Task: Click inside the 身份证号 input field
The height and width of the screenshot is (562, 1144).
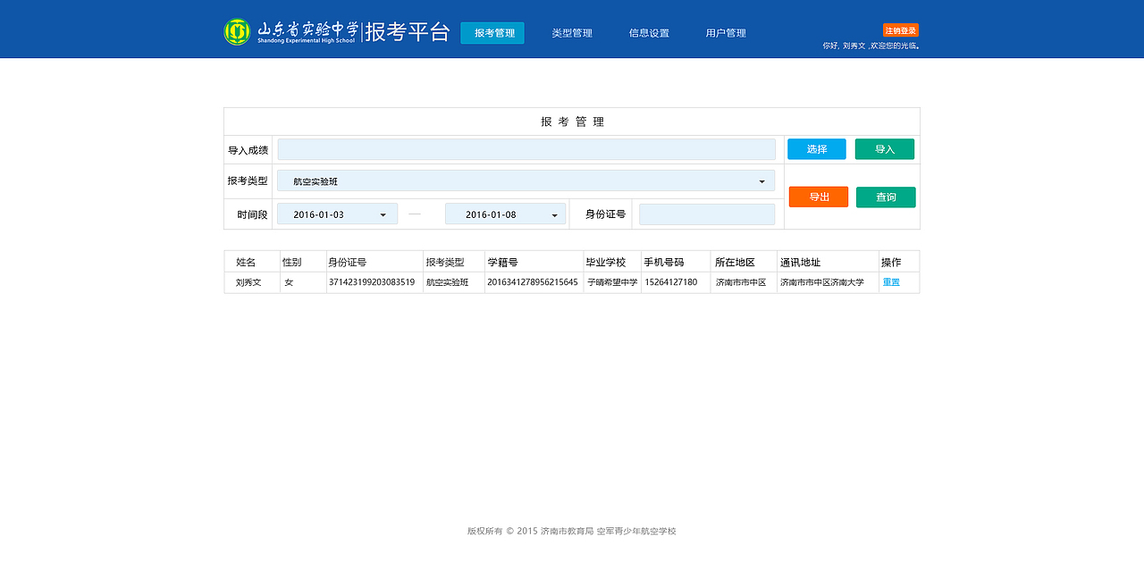Action: (x=706, y=214)
